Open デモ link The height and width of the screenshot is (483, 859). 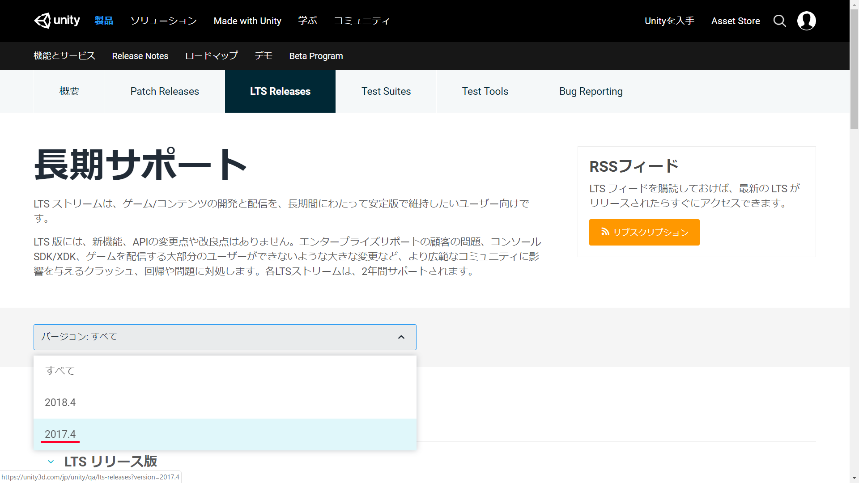tap(264, 56)
